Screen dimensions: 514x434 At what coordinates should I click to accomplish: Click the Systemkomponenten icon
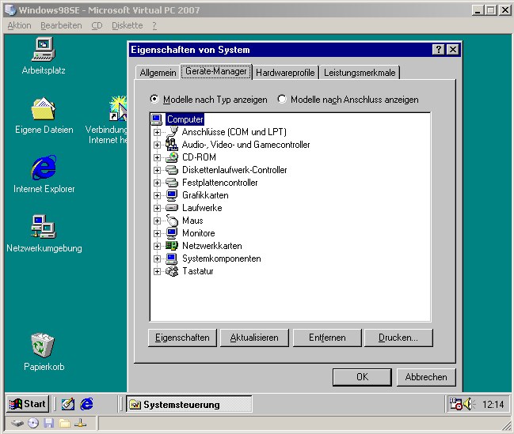click(172, 259)
